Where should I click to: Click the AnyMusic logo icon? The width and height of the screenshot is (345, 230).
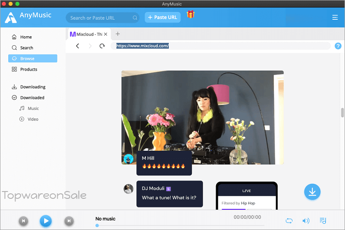(x=11, y=17)
